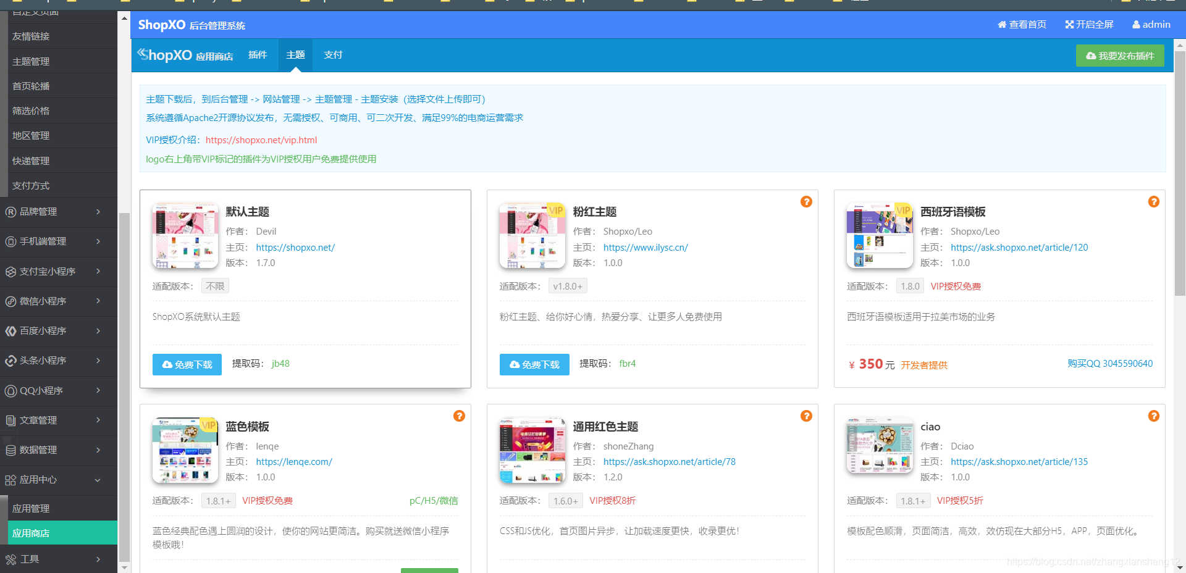Viewport: 1186px width, 573px height.
Task: Open the ask.shopxo.net/article/135 link
Action: click(1019, 462)
